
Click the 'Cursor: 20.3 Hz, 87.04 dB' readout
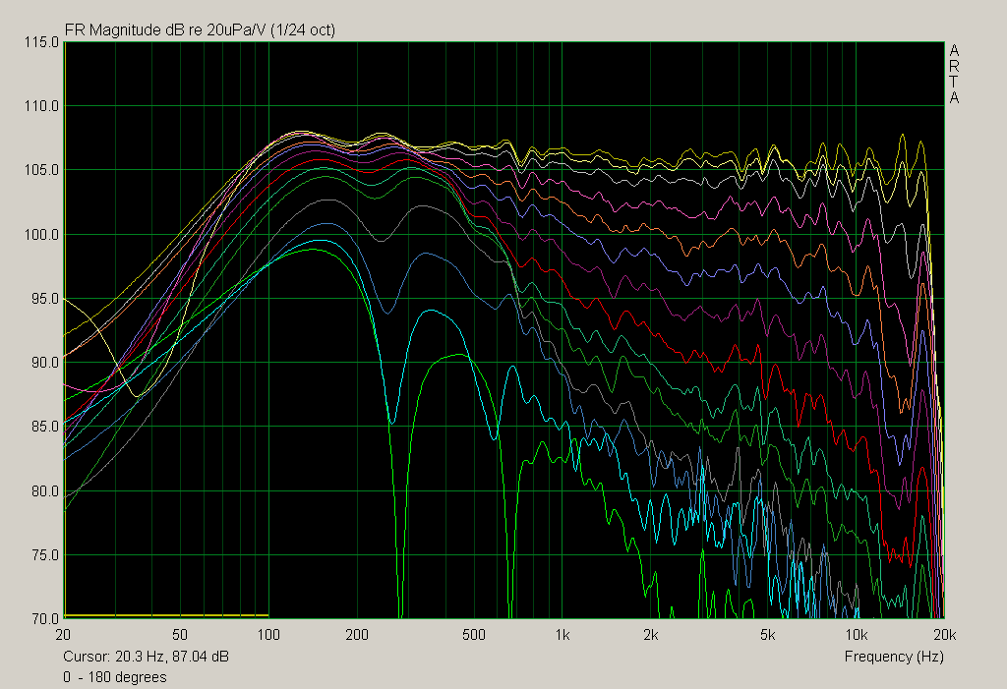coord(146,657)
